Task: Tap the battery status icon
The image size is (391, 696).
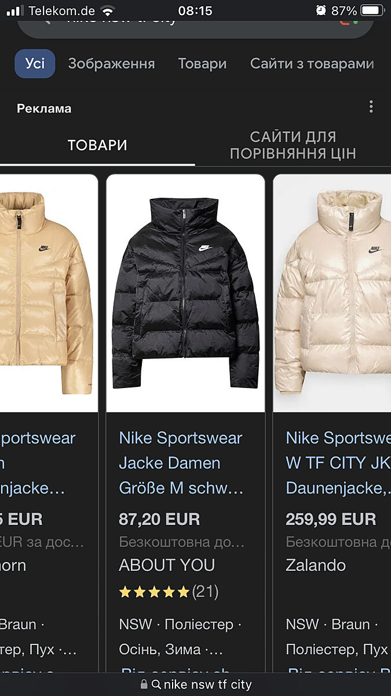Action: 373,10
